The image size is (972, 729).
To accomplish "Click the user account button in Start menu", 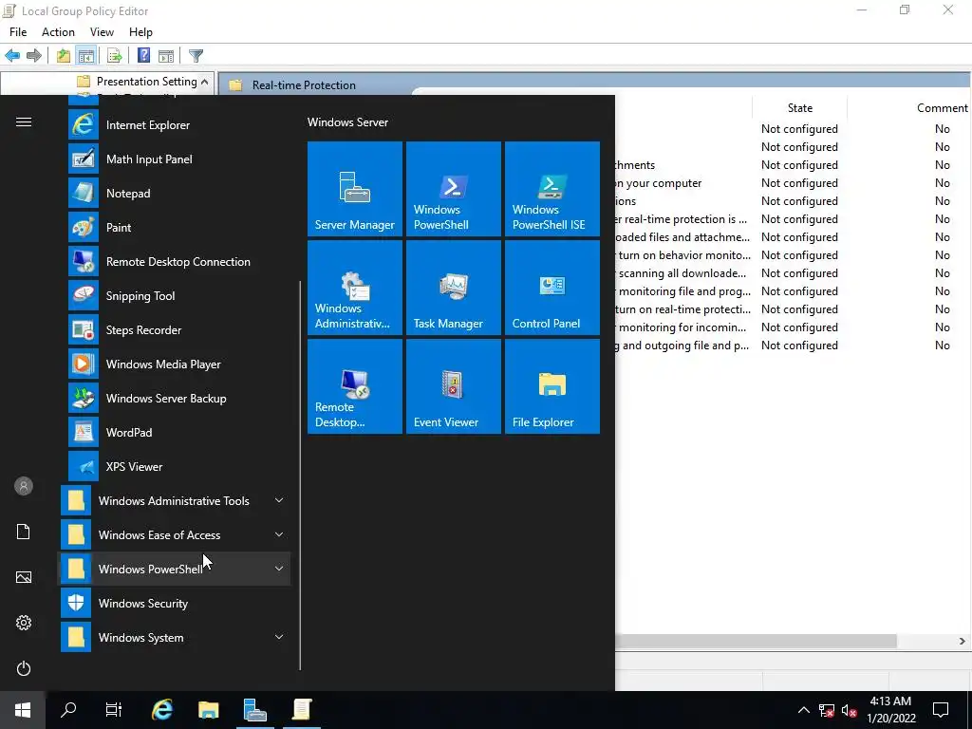I will 24,486.
